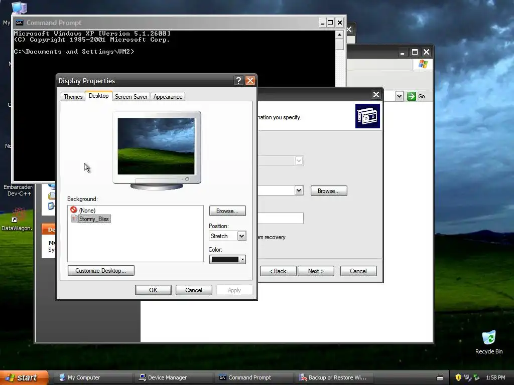Click Customize Desktop button
Image resolution: width=514 pixels, height=385 pixels.
[x=100, y=271]
